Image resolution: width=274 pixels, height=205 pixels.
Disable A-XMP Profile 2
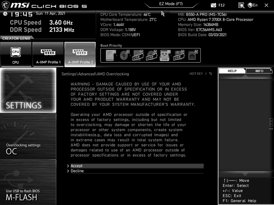(80, 54)
